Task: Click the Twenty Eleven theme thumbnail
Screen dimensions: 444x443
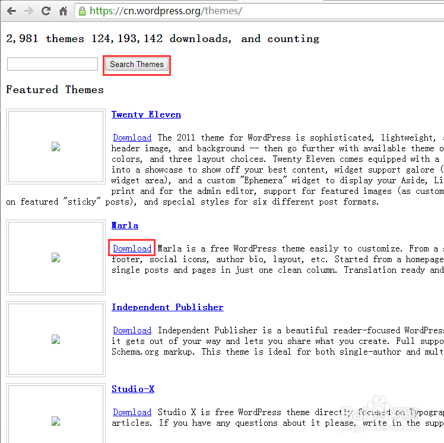Action: [56, 146]
